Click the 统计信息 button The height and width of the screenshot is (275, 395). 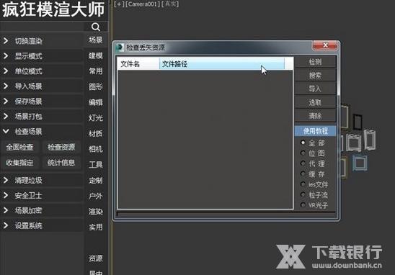point(61,163)
